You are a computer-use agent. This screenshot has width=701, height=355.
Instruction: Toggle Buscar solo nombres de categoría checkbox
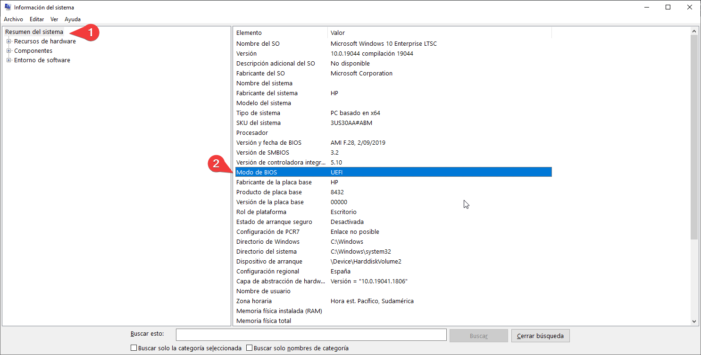(x=250, y=348)
